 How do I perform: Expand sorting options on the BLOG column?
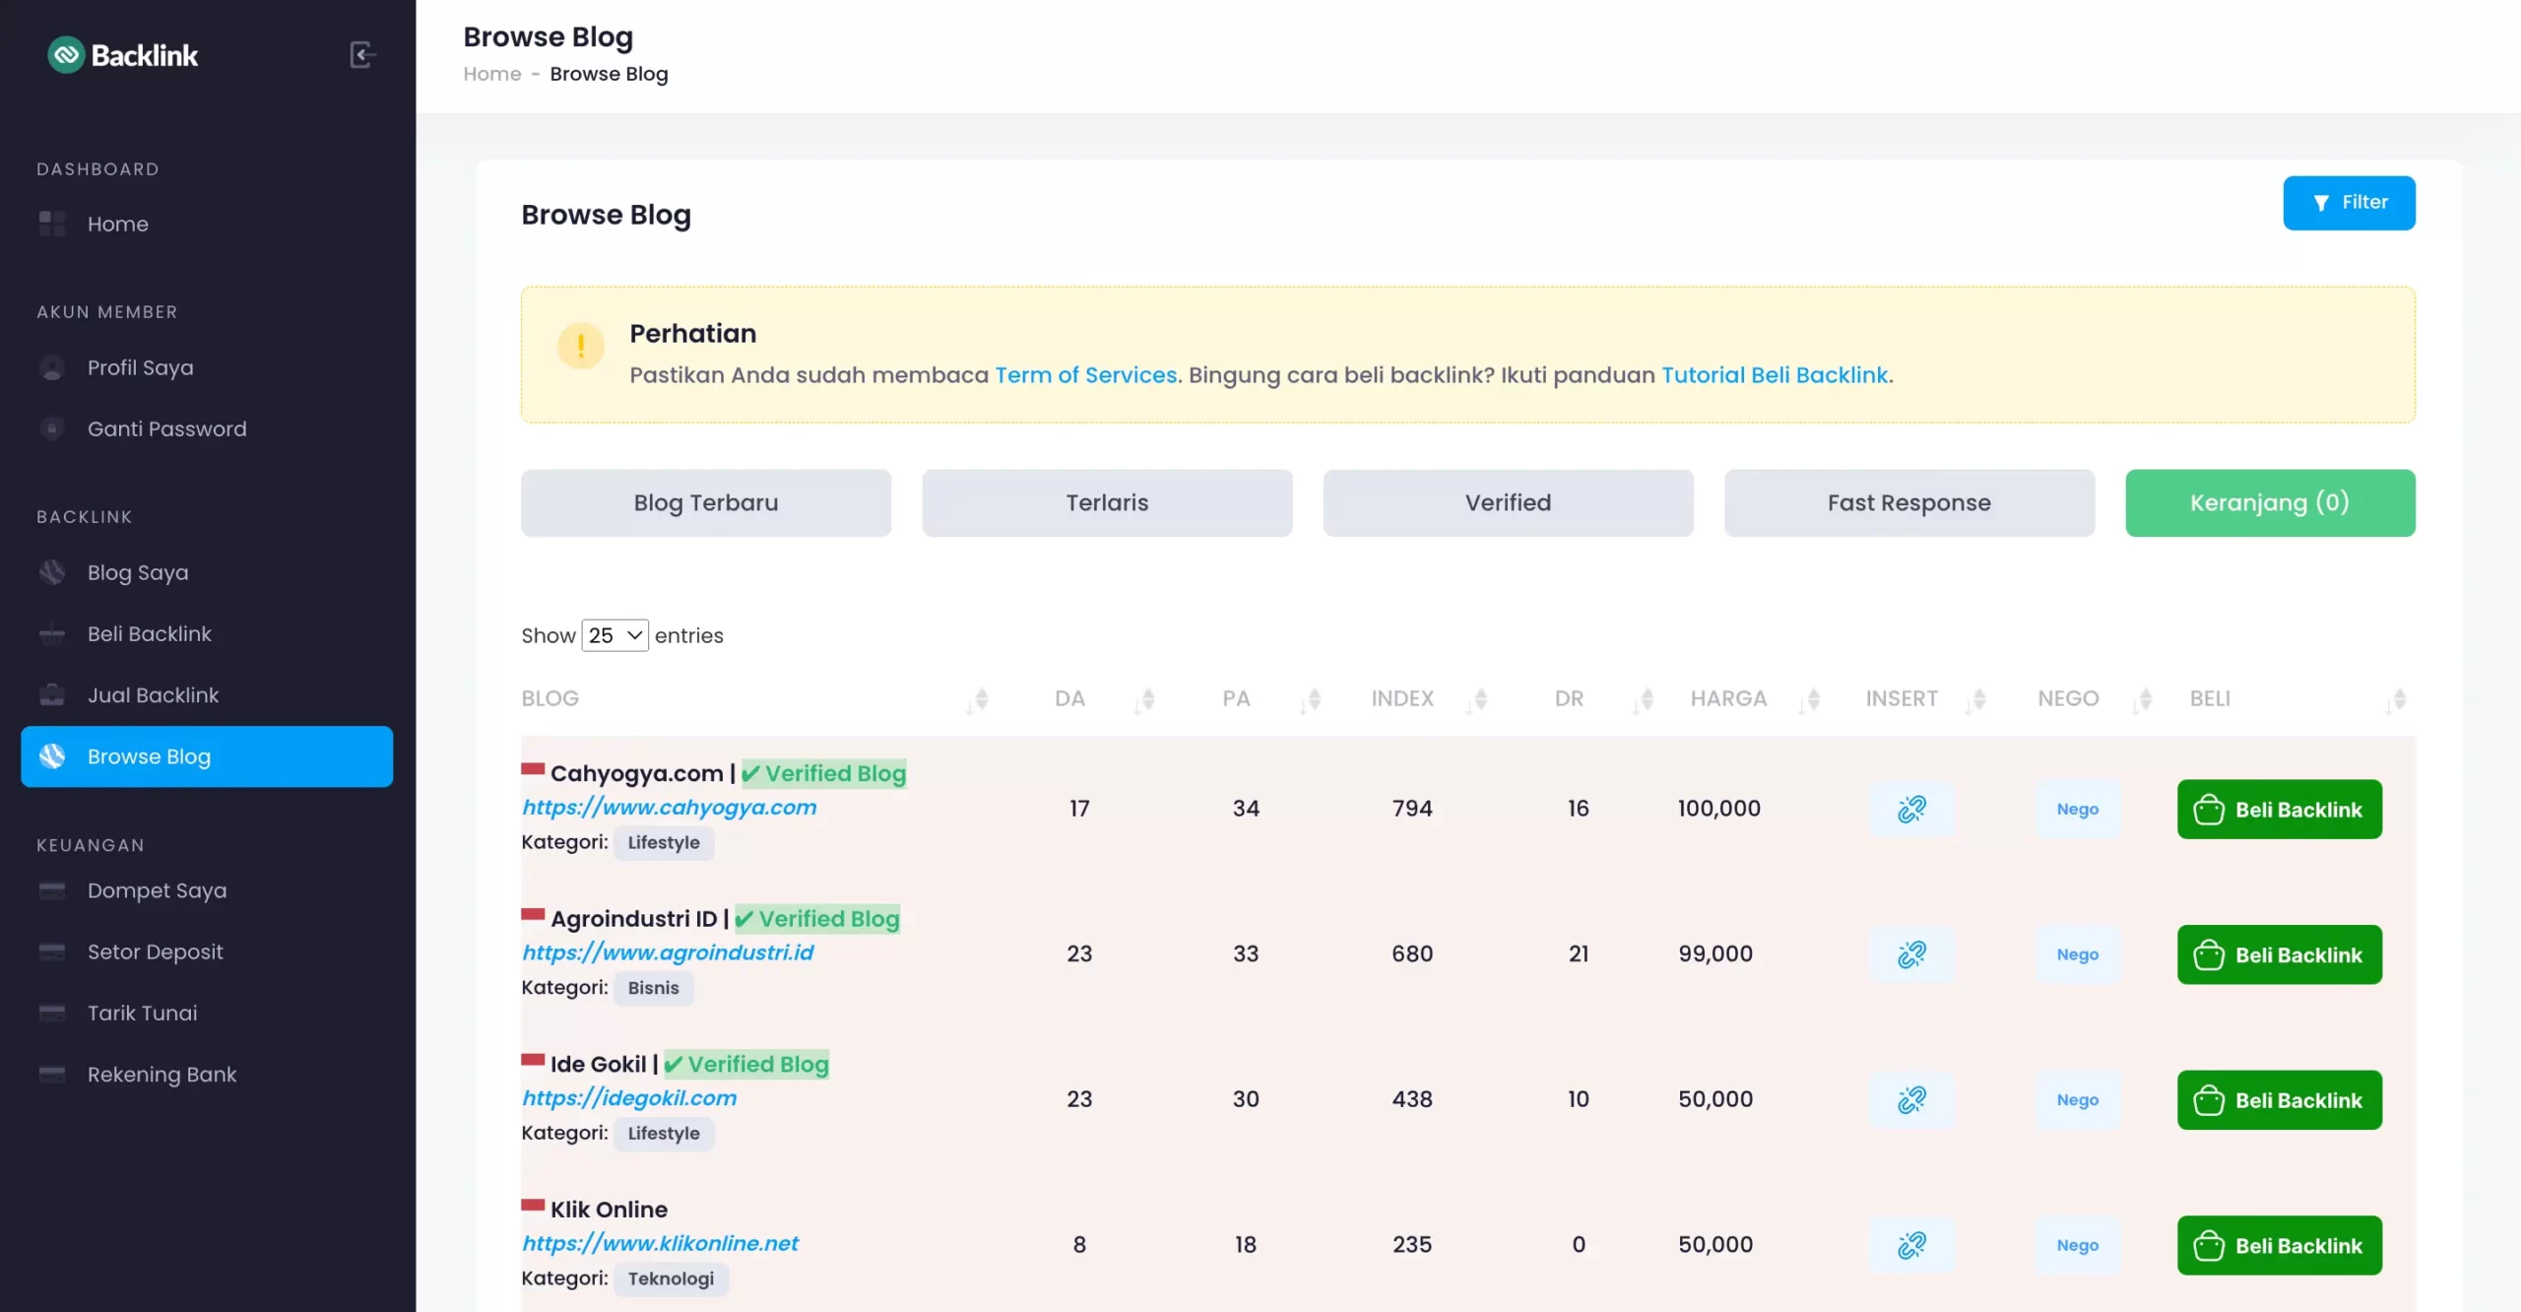(978, 701)
